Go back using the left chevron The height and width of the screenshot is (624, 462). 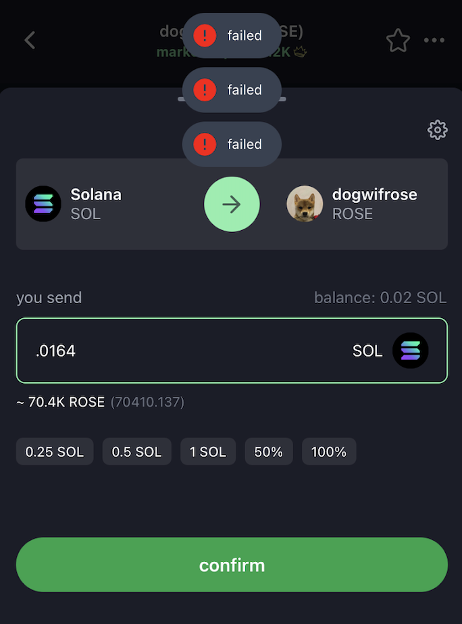tap(30, 40)
